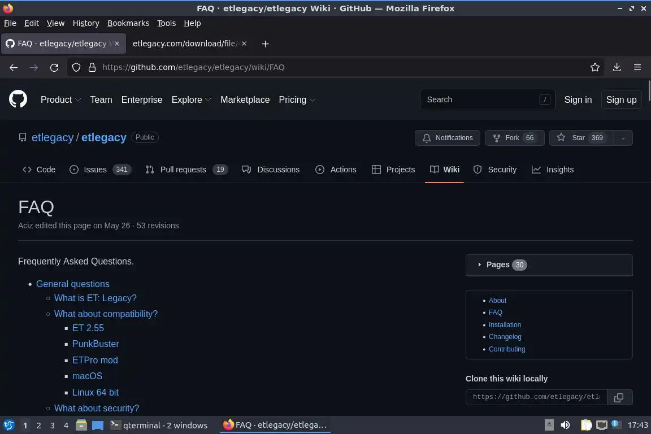651x434 pixels.
Task: Click the padlock site info icon
Action: [x=92, y=67]
